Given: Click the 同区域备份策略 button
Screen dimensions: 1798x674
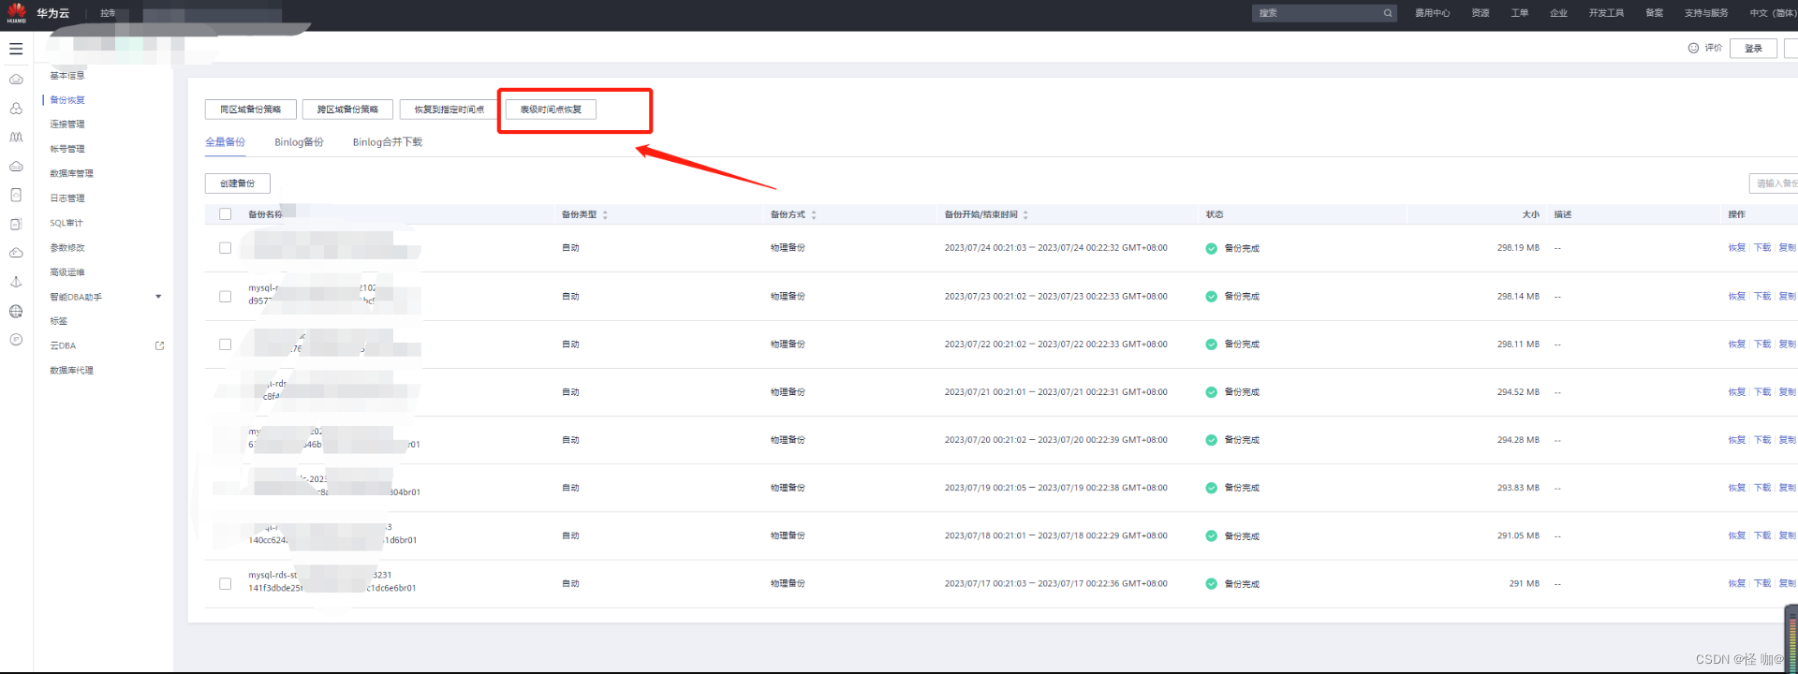Looking at the screenshot, I should pyautogui.click(x=251, y=110).
